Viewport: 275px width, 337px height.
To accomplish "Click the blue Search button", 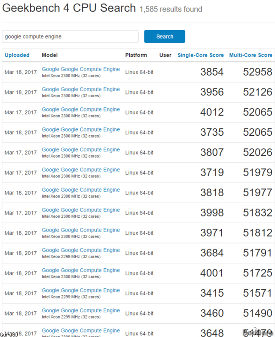I will click(x=165, y=36).
